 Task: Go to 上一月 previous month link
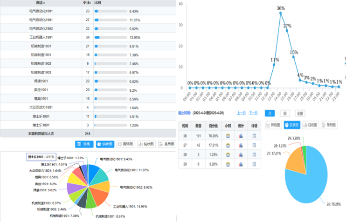point(241,113)
